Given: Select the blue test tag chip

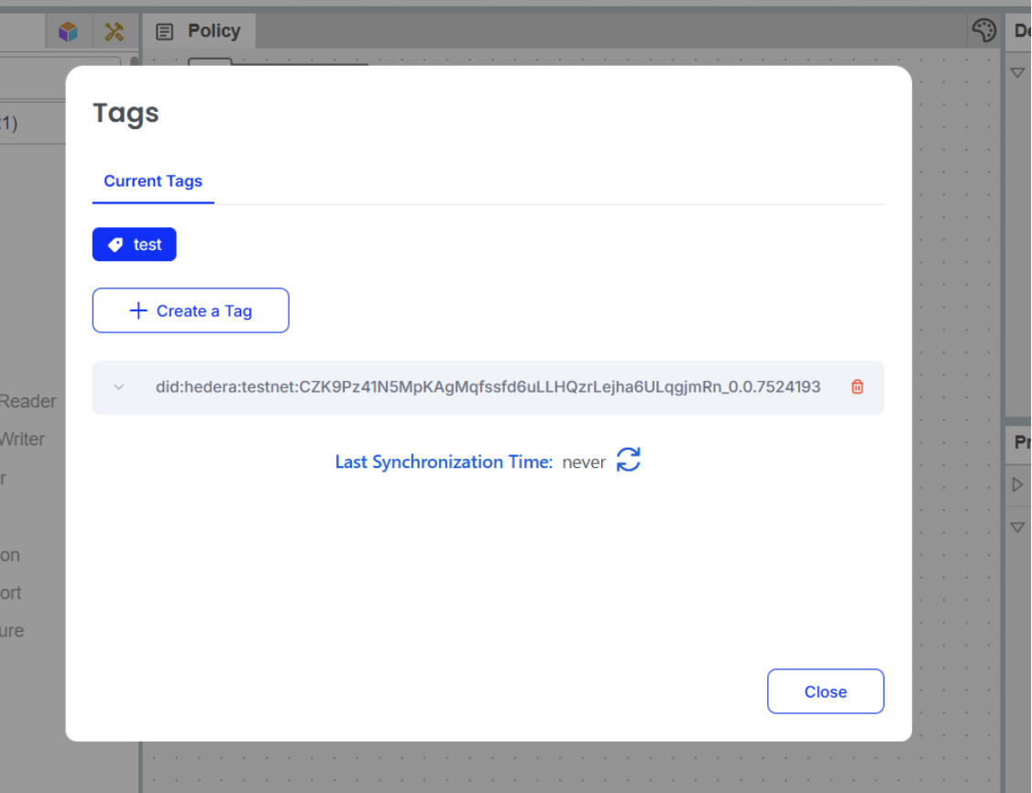Looking at the screenshot, I should point(135,244).
